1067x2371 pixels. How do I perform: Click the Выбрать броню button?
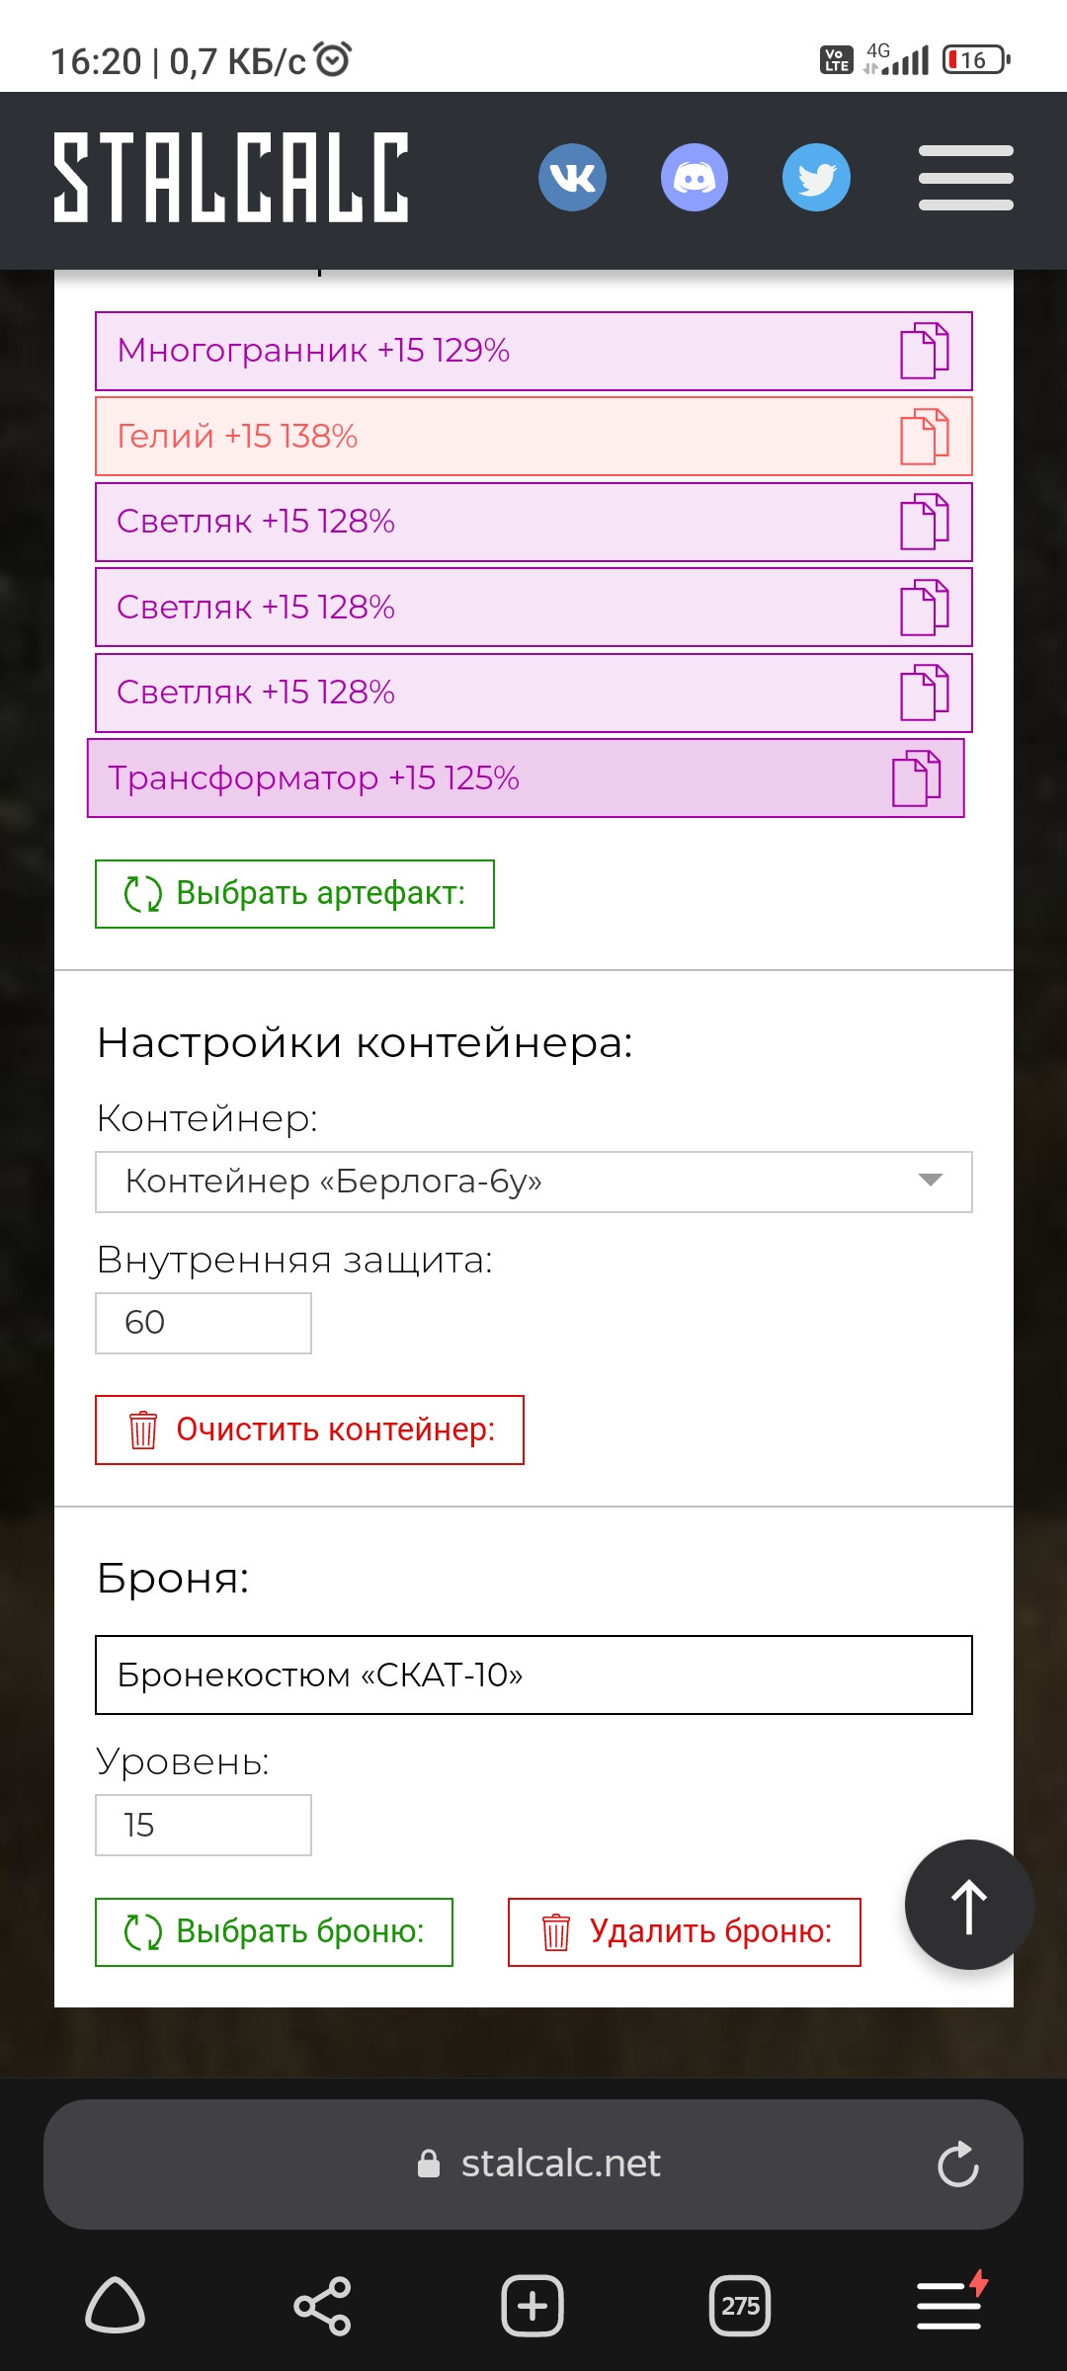pos(274,1932)
